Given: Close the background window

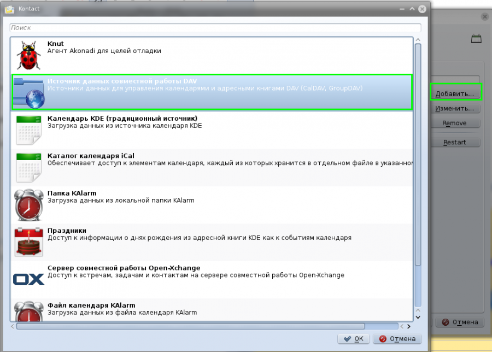Looking at the screenshot, I should pos(484,16).
